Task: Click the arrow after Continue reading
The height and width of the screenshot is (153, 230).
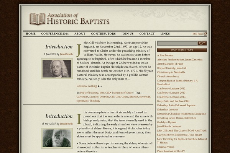Action: pyautogui.click(x=100, y=86)
